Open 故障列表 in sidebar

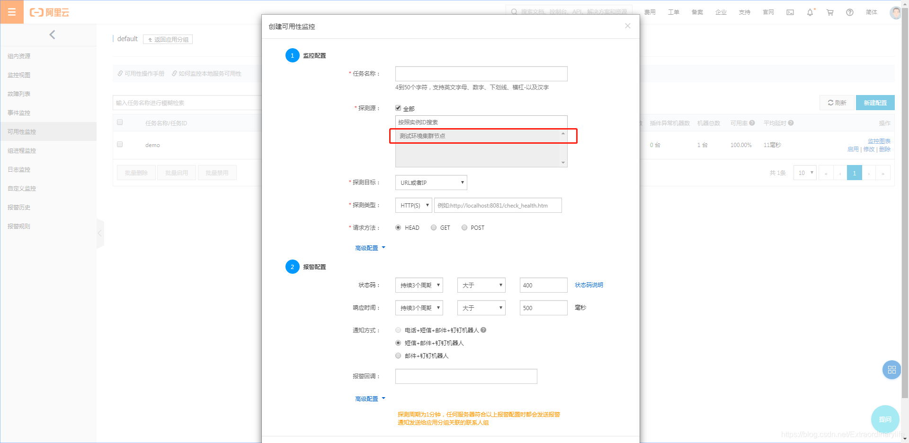click(19, 94)
